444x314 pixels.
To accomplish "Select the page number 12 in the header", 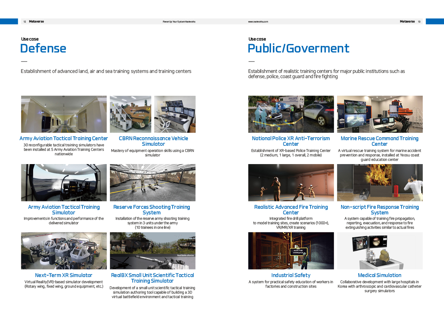I will click(x=25, y=22).
